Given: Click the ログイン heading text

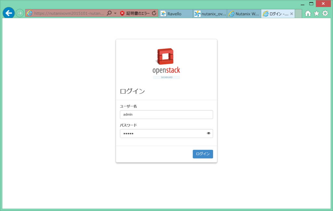Looking at the screenshot, I should pyautogui.click(x=132, y=91).
